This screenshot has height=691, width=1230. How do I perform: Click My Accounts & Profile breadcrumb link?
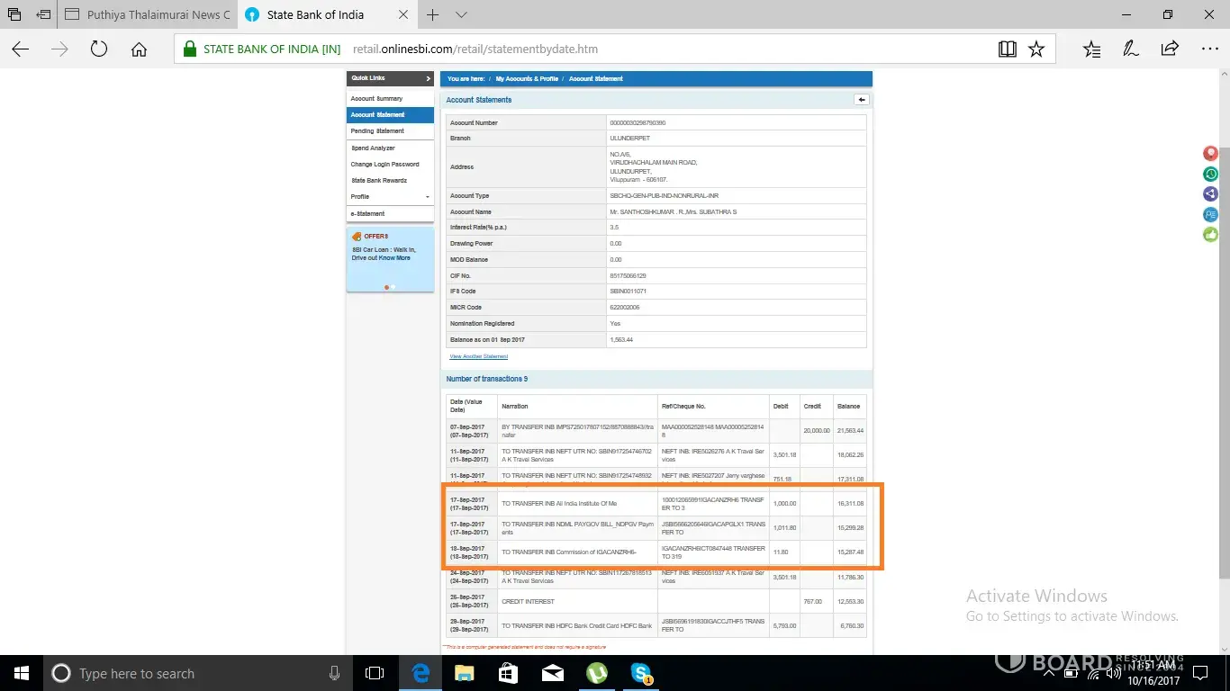(527, 79)
